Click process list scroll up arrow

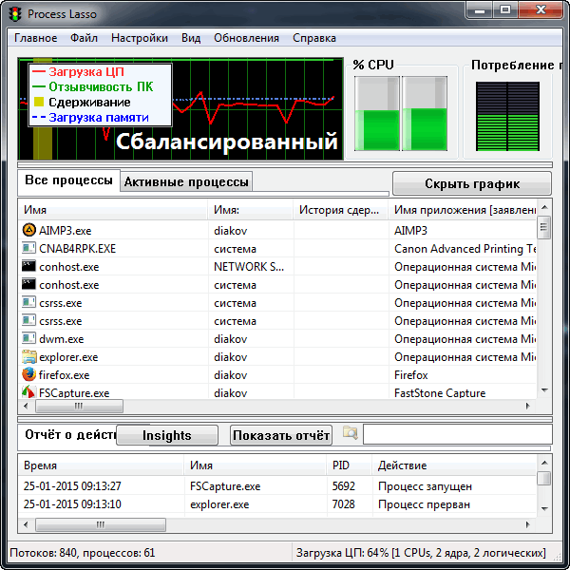pos(544,207)
